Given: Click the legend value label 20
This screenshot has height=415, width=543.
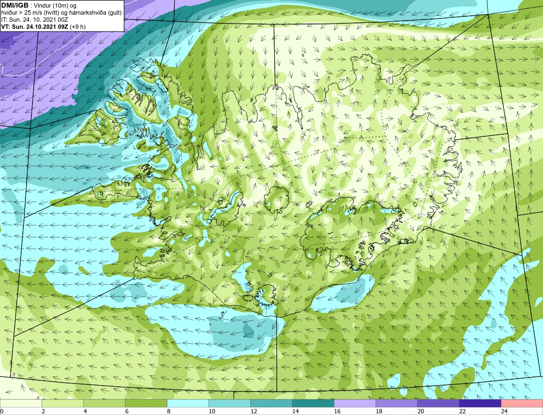Looking at the screenshot, I should [x=421, y=411].
